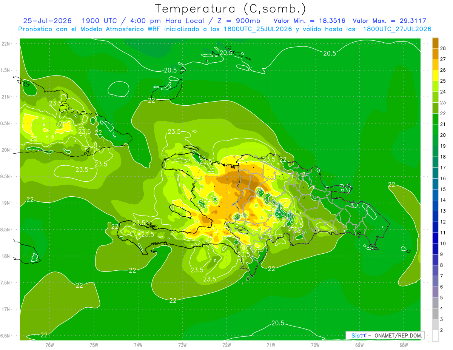The height and width of the screenshot is (350, 453).
Task: Click the '18N' latitude axis label
Action: (6, 256)
